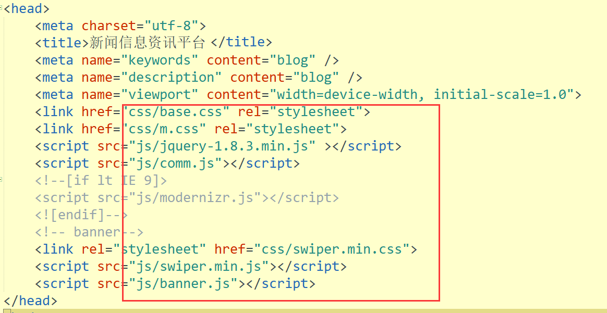Click the description meta name value

172,77
